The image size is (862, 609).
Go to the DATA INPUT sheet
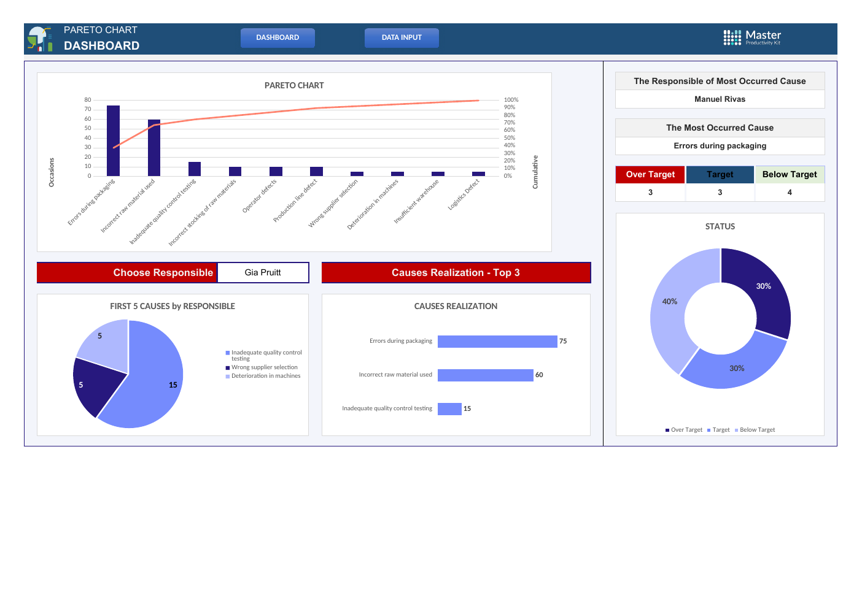tap(402, 37)
